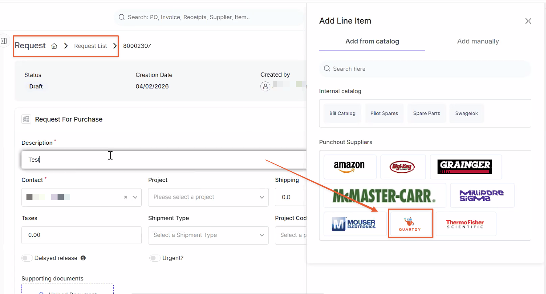Click the request number 80002307

[137, 46]
